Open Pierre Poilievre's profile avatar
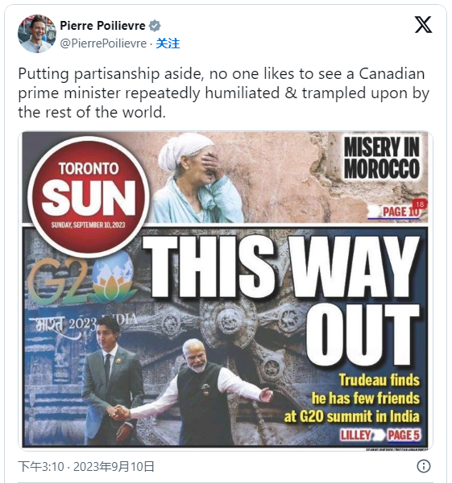 click(37, 34)
